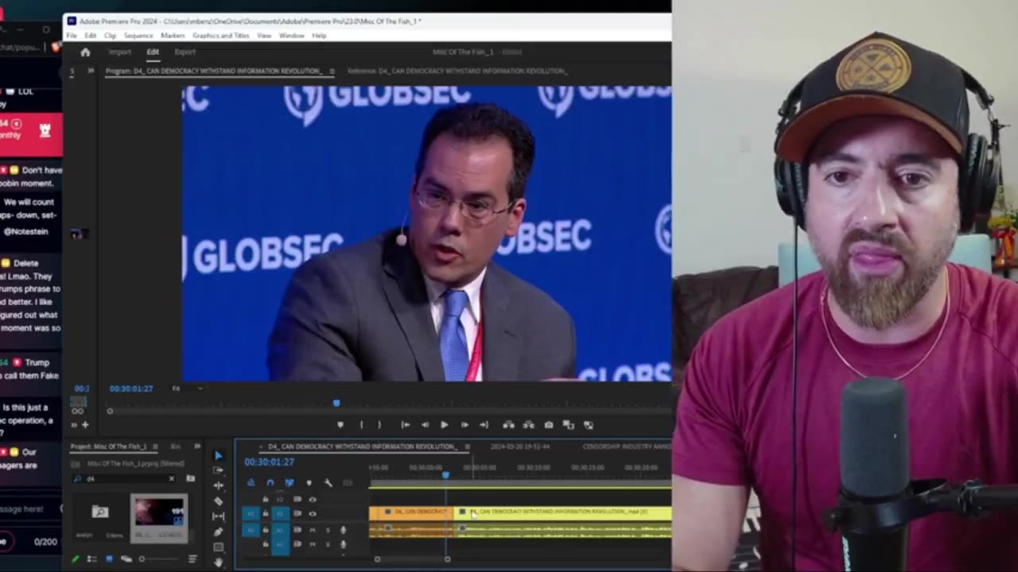Adjust the Project panel thumbnail zoom slider
The image size is (1018, 572).
(x=159, y=559)
